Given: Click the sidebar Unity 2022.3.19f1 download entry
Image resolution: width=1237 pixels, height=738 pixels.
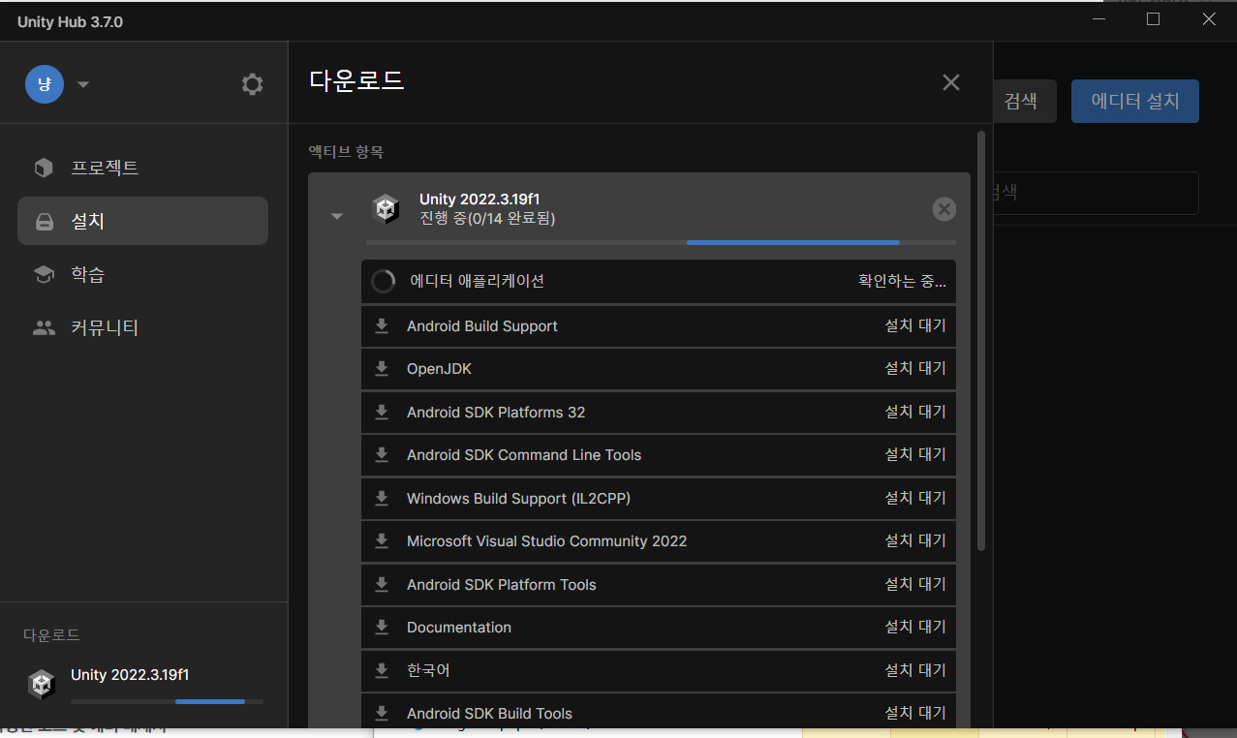Looking at the screenshot, I should [x=143, y=685].
